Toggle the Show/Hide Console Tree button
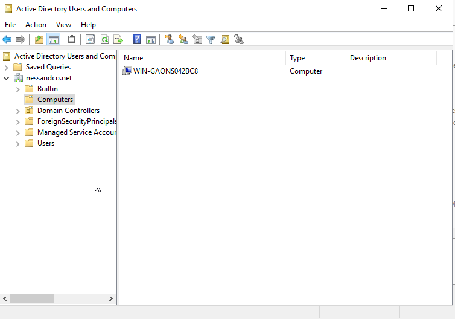455x319 pixels. point(53,39)
